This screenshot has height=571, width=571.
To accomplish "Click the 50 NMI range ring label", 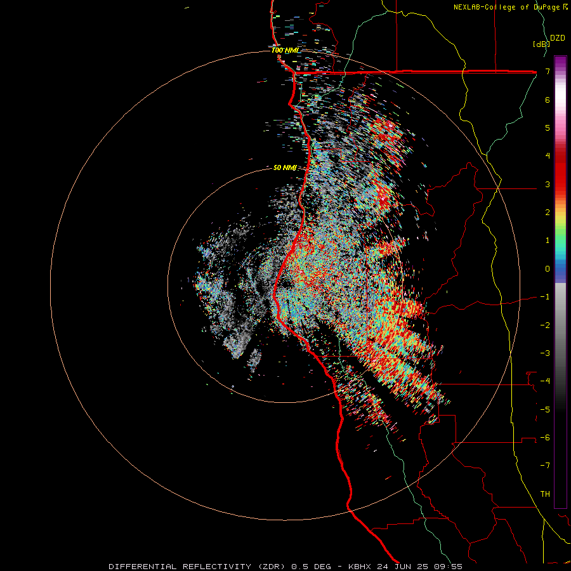I will pos(285,168).
